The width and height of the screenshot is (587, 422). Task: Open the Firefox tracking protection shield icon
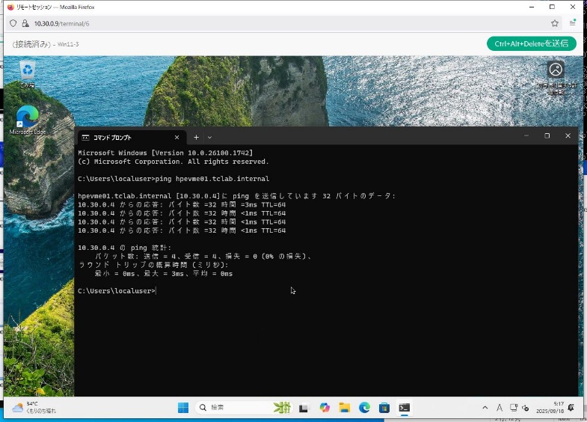point(13,23)
